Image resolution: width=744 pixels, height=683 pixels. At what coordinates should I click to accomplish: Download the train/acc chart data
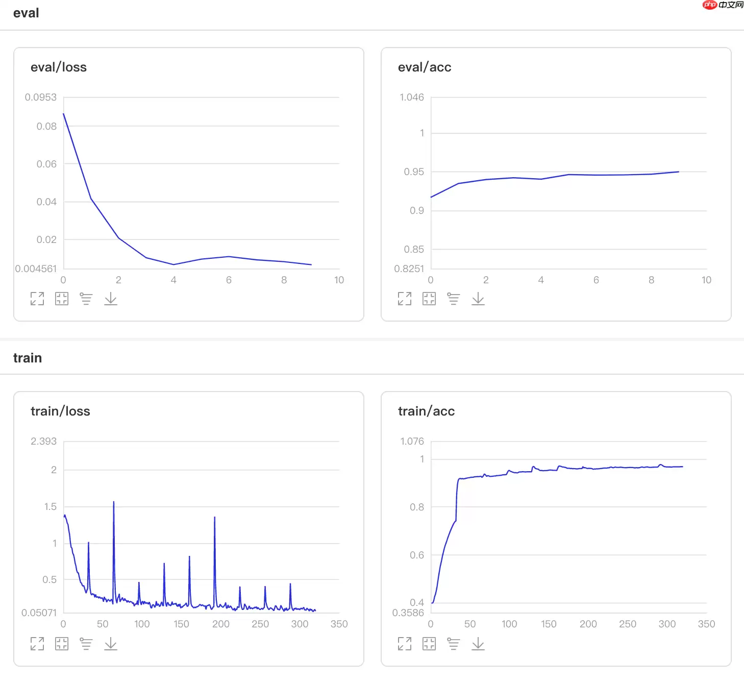[x=478, y=644]
